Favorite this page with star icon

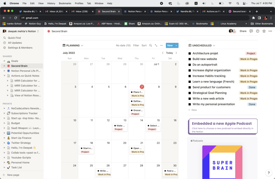[x=264, y=31]
